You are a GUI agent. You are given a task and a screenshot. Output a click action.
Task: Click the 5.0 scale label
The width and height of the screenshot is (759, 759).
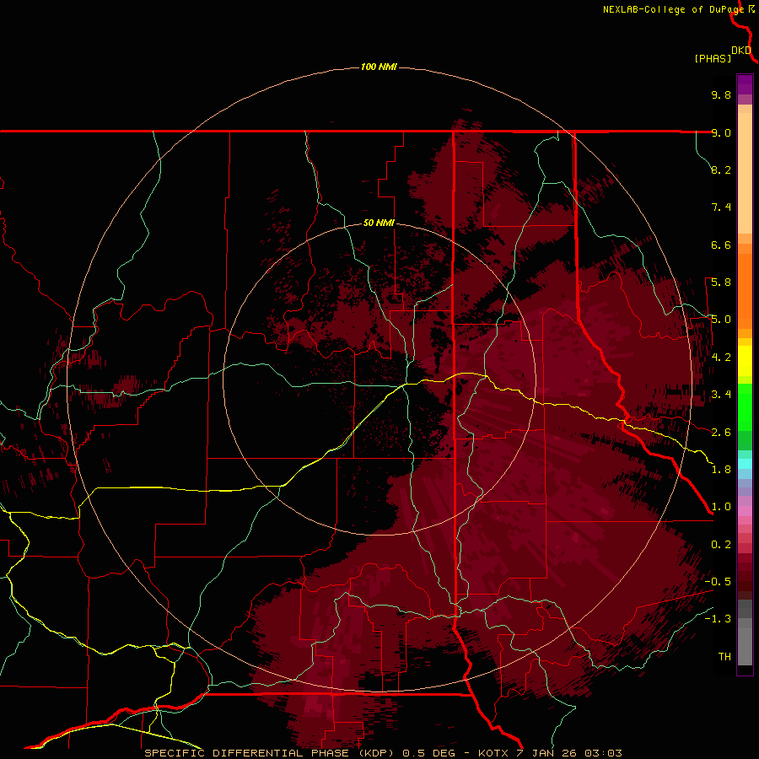pos(721,320)
